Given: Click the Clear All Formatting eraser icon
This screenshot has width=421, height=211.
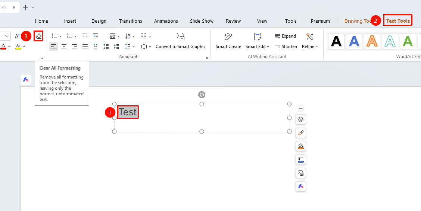Looking at the screenshot, I should point(39,36).
